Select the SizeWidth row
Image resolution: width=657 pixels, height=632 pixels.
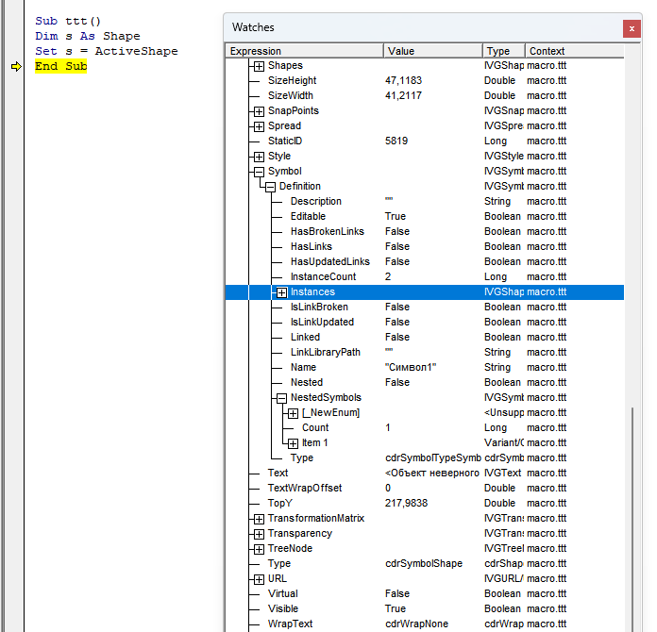(425, 95)
